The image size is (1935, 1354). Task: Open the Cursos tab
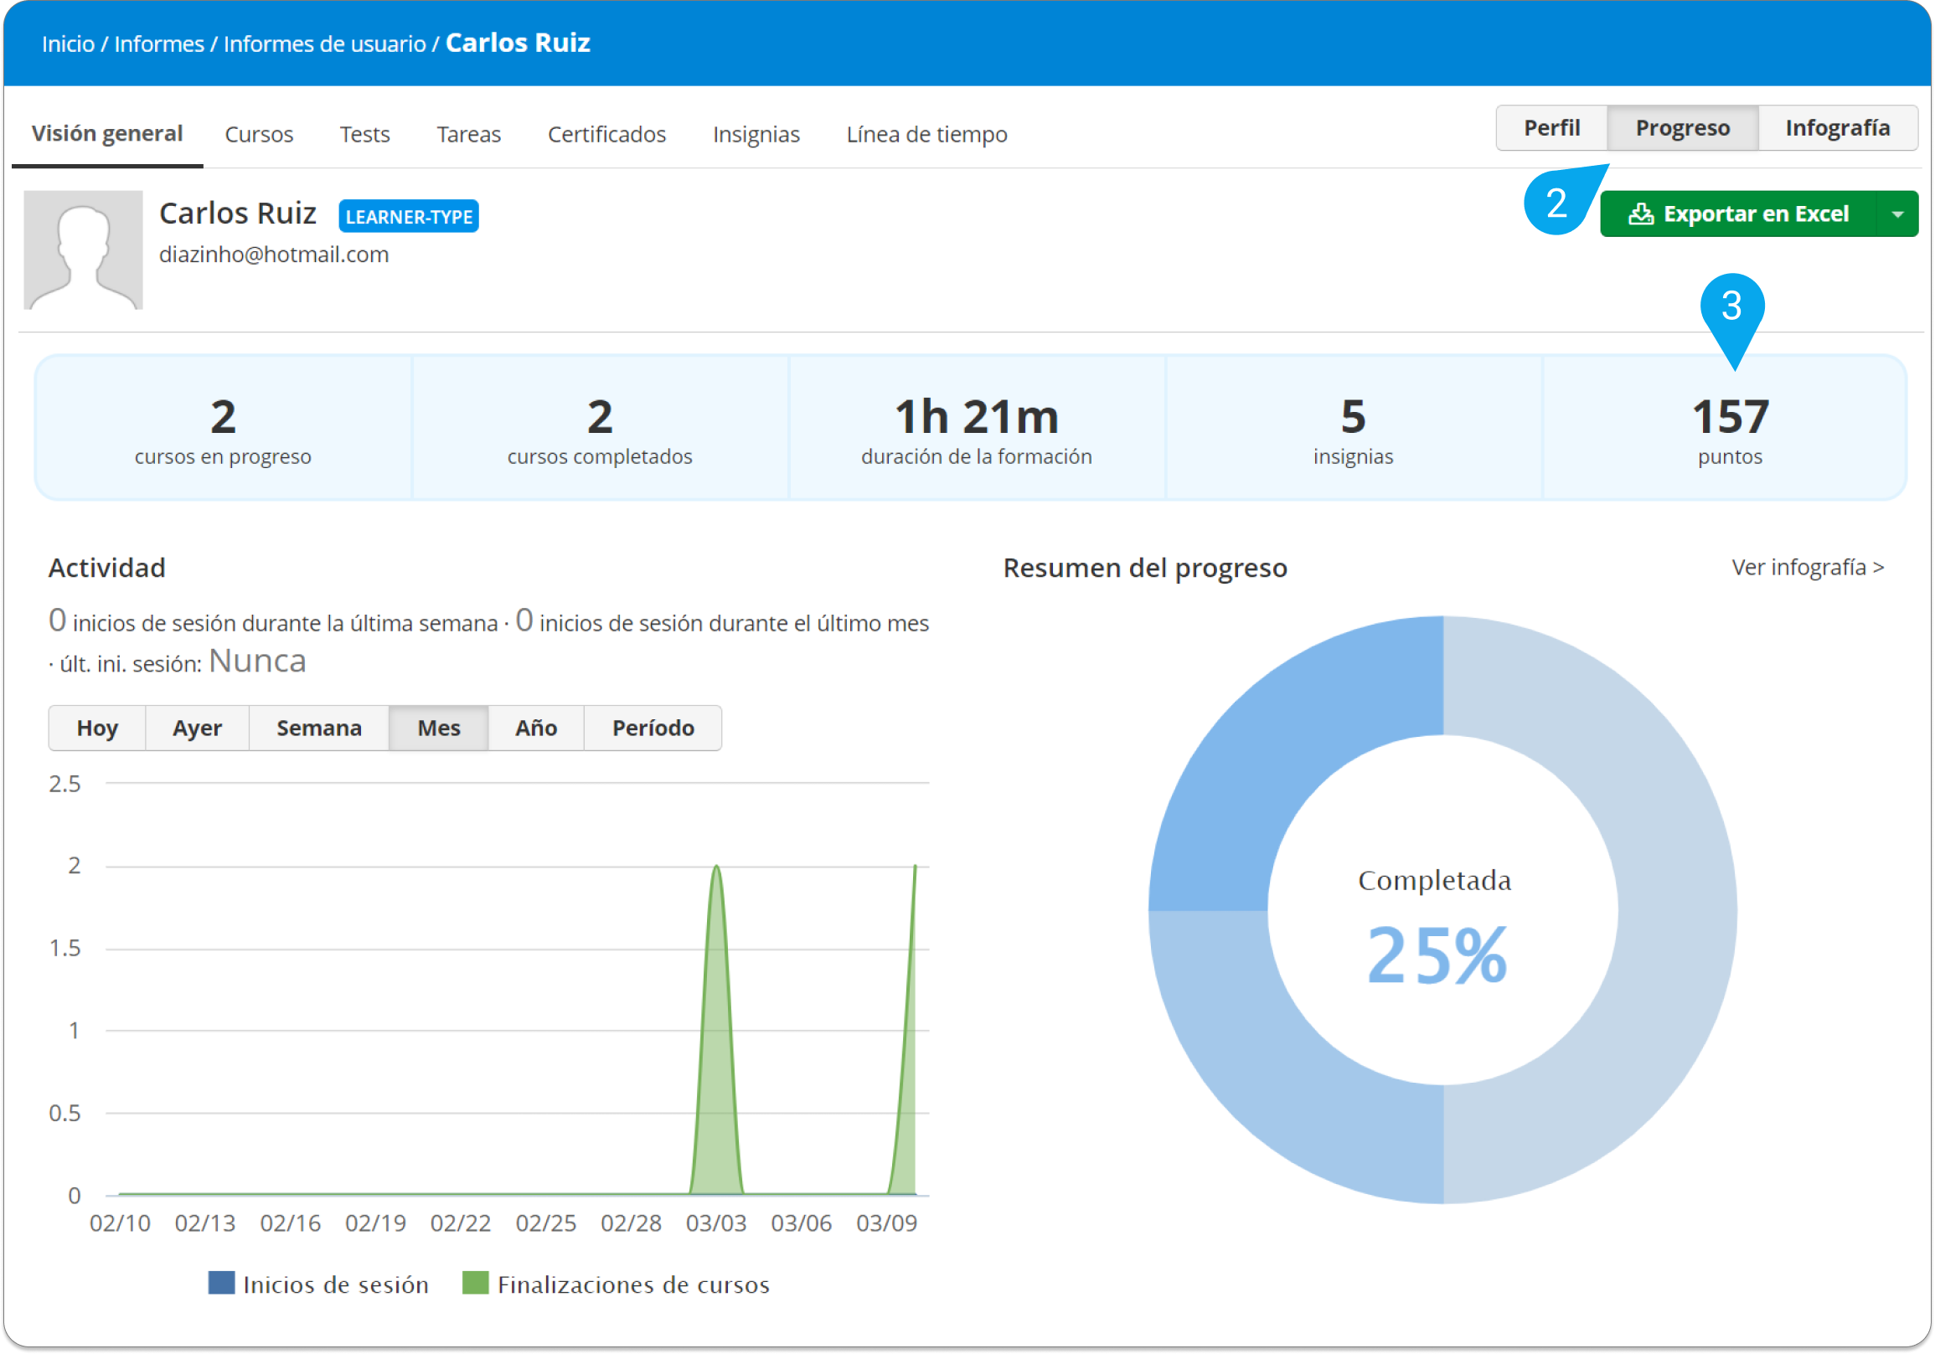point(259,135)
